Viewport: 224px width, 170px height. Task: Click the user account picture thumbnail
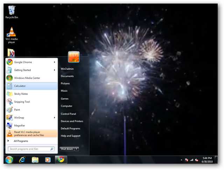pos(74,57)
